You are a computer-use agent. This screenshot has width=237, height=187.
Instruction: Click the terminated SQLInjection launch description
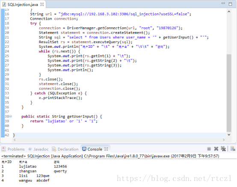click(x=110, y=156)
